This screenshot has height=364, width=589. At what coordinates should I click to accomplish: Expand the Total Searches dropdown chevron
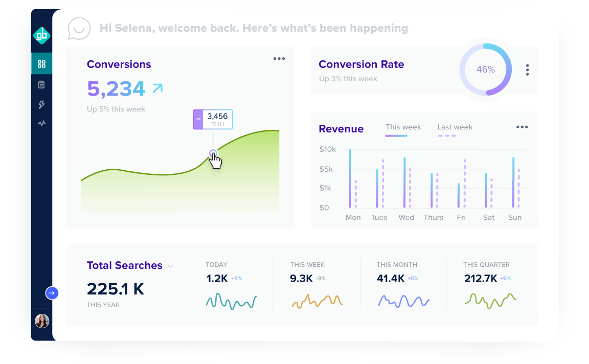171,266
